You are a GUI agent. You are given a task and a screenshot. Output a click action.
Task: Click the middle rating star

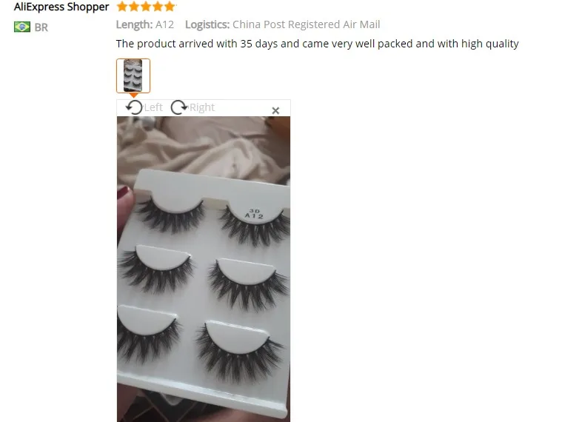[146, 7]
